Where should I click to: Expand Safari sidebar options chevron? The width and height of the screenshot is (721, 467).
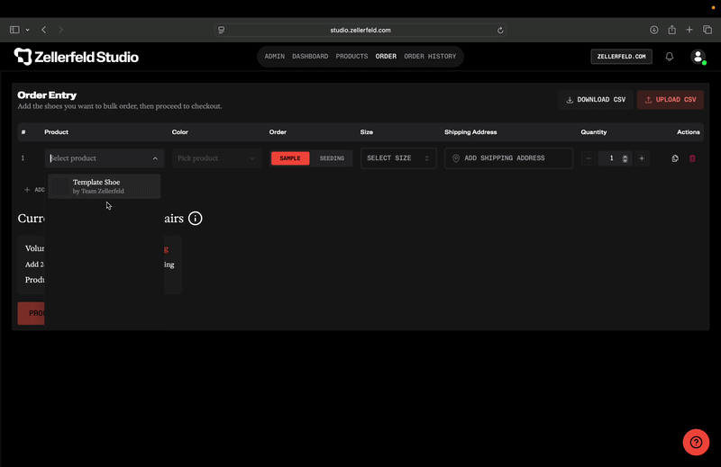[x=28, y=30]
